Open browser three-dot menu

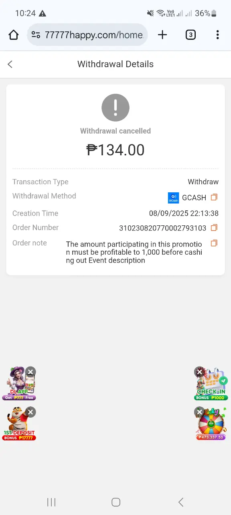[x=217, y=35]
